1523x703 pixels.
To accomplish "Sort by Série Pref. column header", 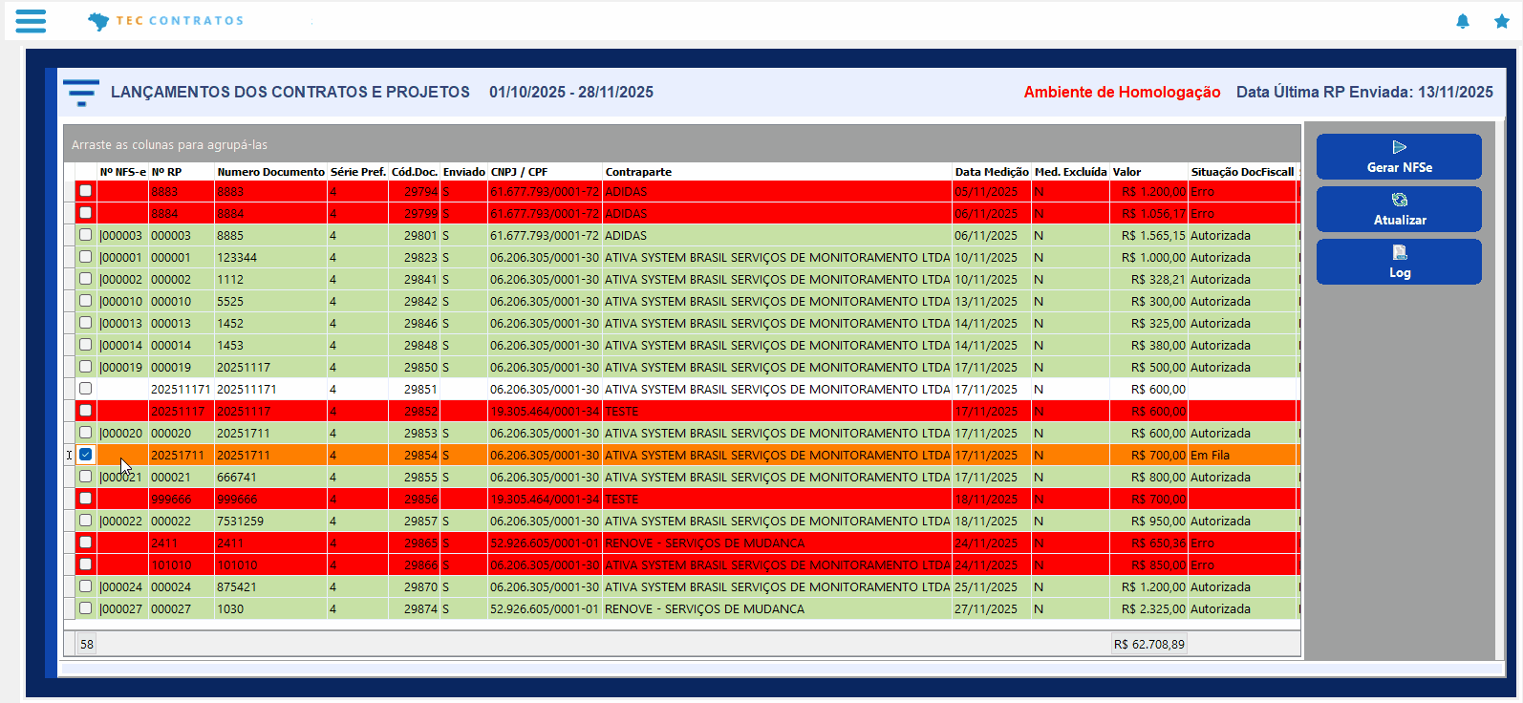I will click(x=358, y=172).
